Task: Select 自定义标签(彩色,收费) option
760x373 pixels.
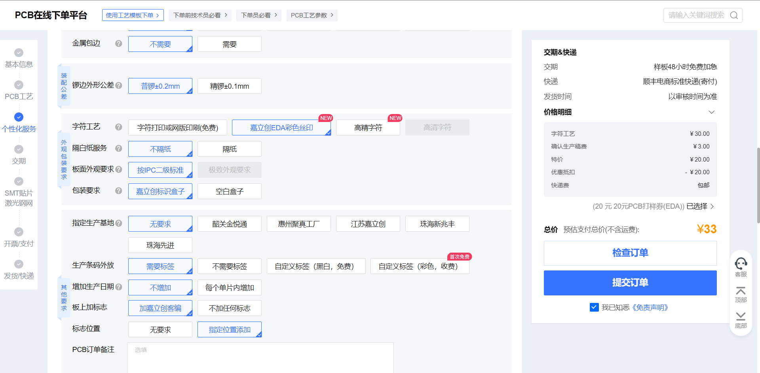Action: 420,266
